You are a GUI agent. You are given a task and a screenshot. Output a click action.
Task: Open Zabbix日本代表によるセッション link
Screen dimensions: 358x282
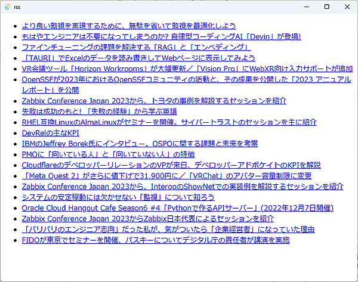pyautogui.click(x=148, y=219)
